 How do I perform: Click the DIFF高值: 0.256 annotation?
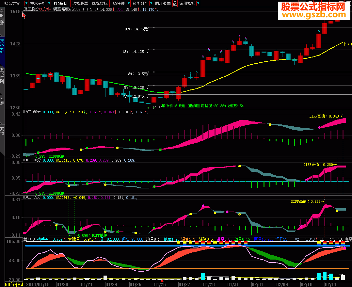click(x=308, y=201)
